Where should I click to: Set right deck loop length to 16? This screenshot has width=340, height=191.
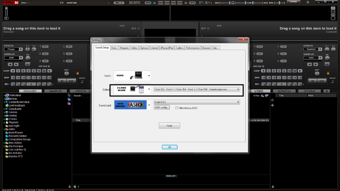point(289,71)
